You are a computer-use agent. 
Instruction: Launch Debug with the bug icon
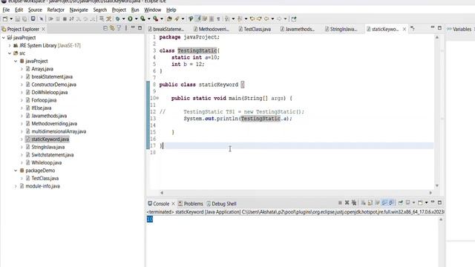[x=118, y=19]
